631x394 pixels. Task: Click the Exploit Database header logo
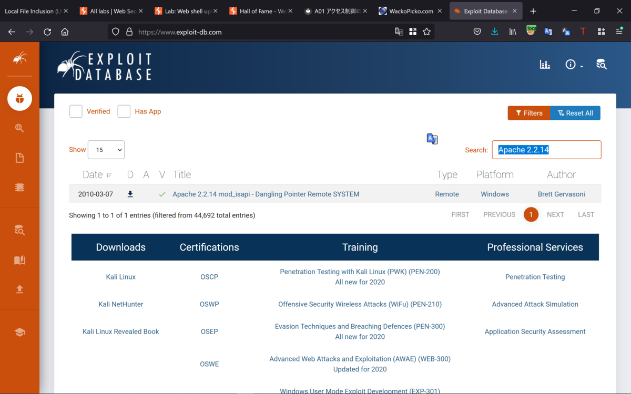[105, 66]
